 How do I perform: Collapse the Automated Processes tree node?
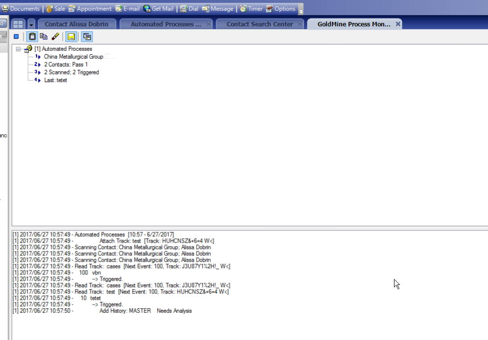pyautogui.click(x=18, y=48)
